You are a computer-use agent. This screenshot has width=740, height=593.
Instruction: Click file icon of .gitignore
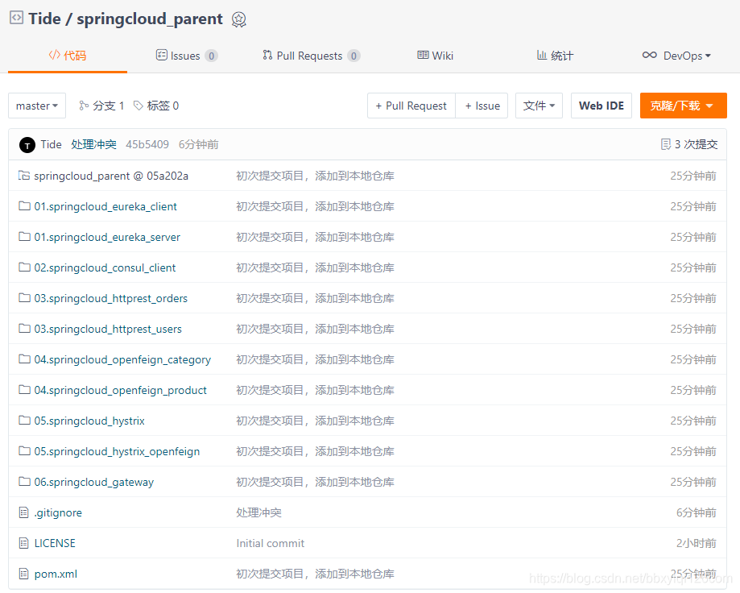coord(23,512)
